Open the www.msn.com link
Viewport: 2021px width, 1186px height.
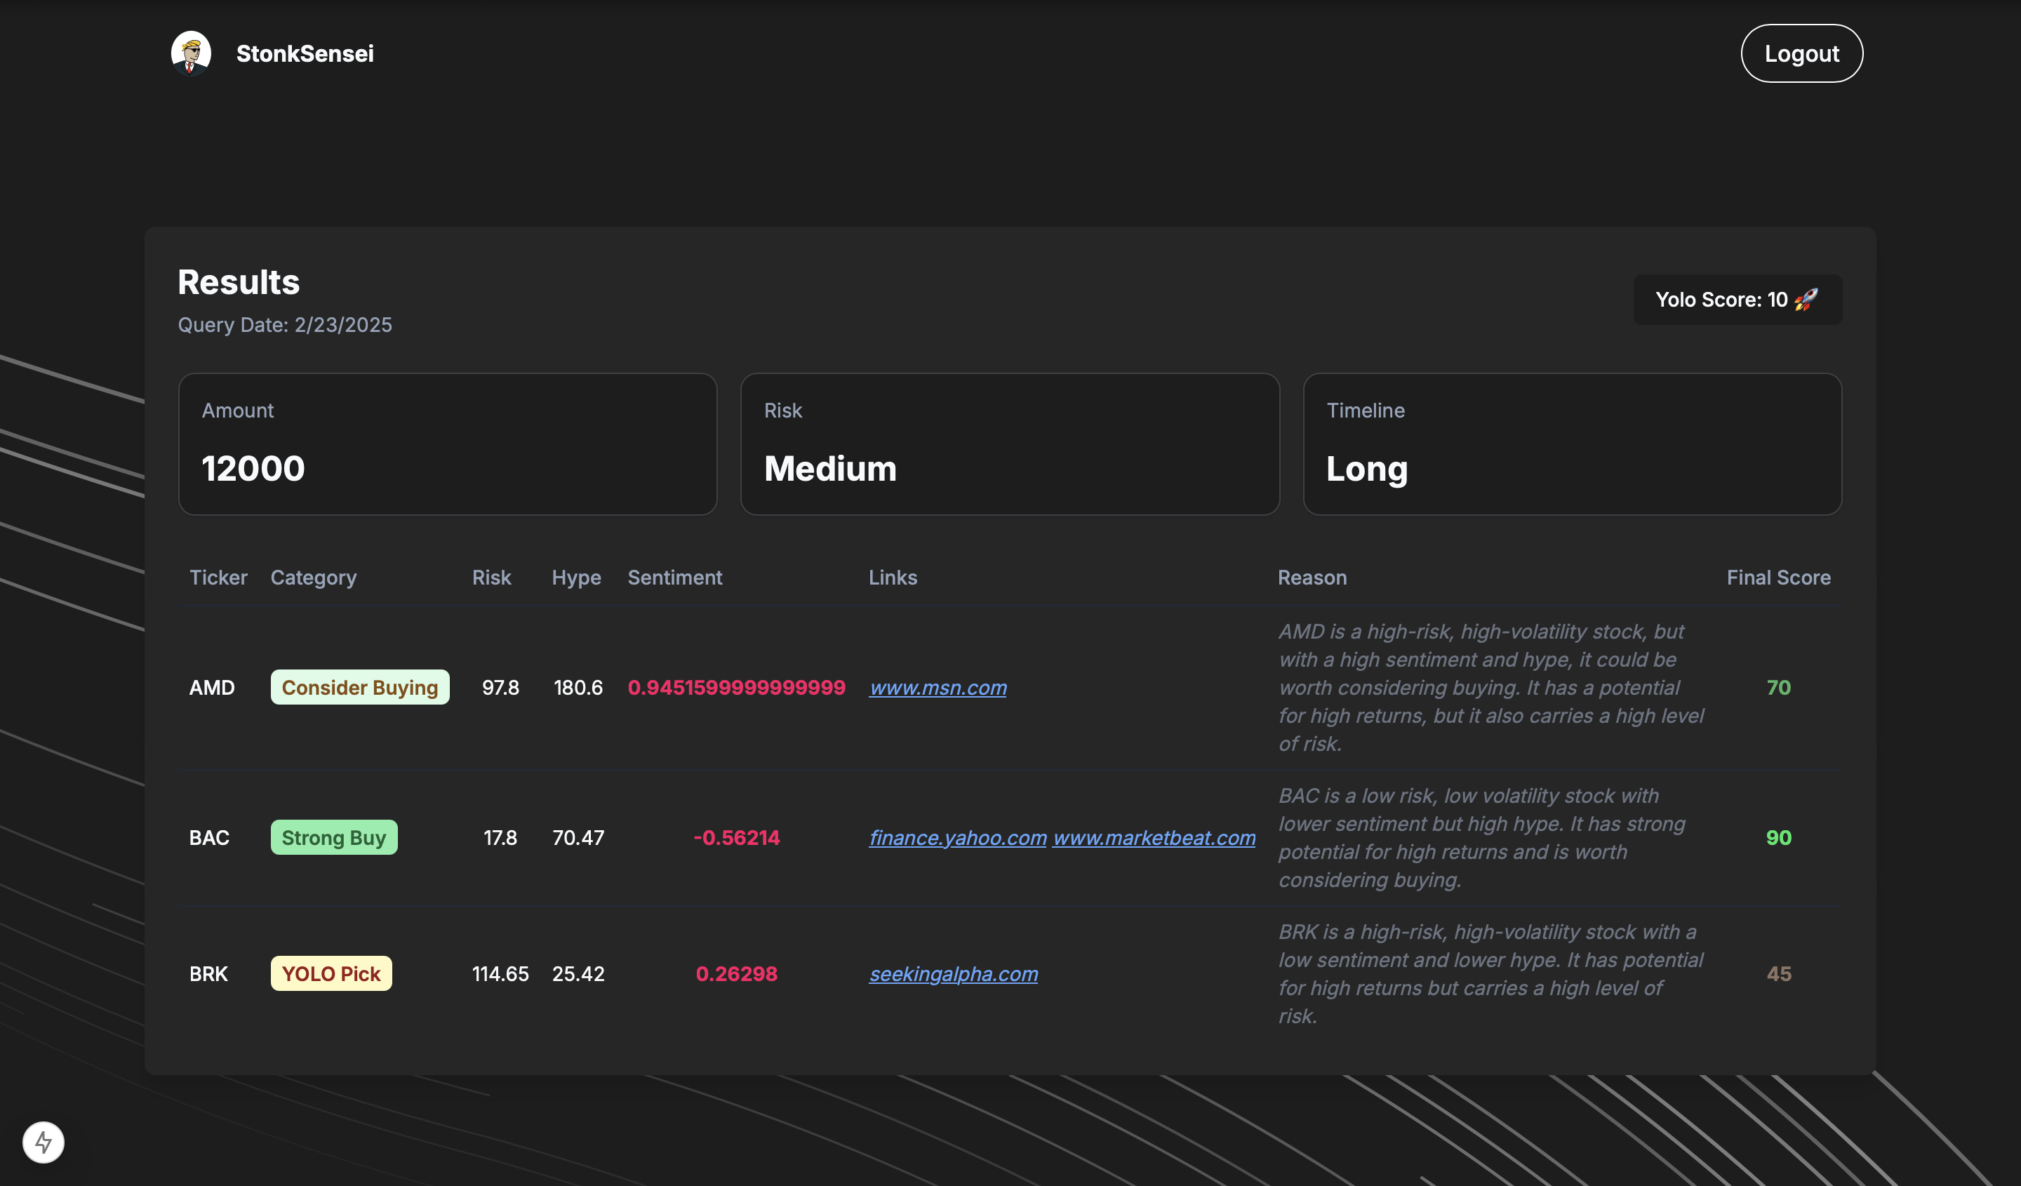(x=938, y=687)
